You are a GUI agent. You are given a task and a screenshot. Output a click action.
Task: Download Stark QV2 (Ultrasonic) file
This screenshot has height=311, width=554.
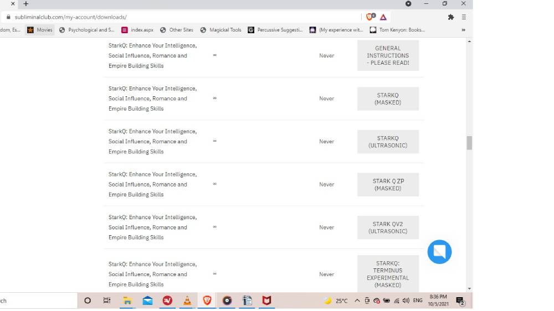coord(388,227)
